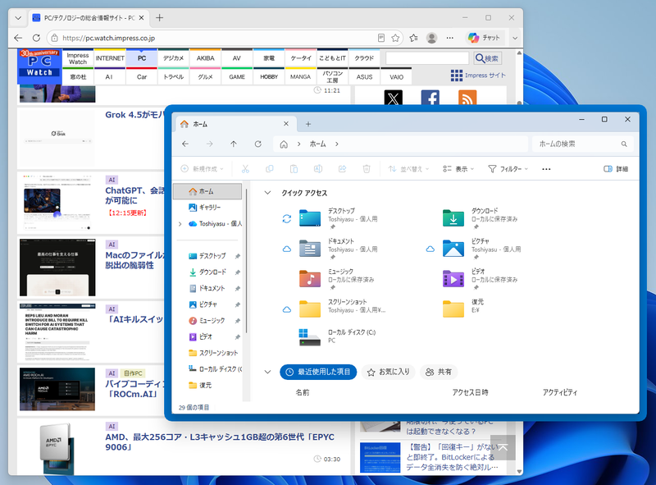This screenshot has width=656, height=485.
Task: Open the AMD EPYC 9006 article headline
Action: point(220,442)
